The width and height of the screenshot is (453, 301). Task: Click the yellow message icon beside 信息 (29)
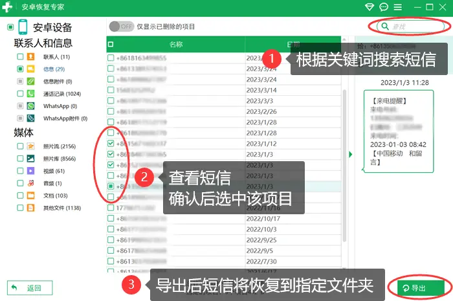30,69
